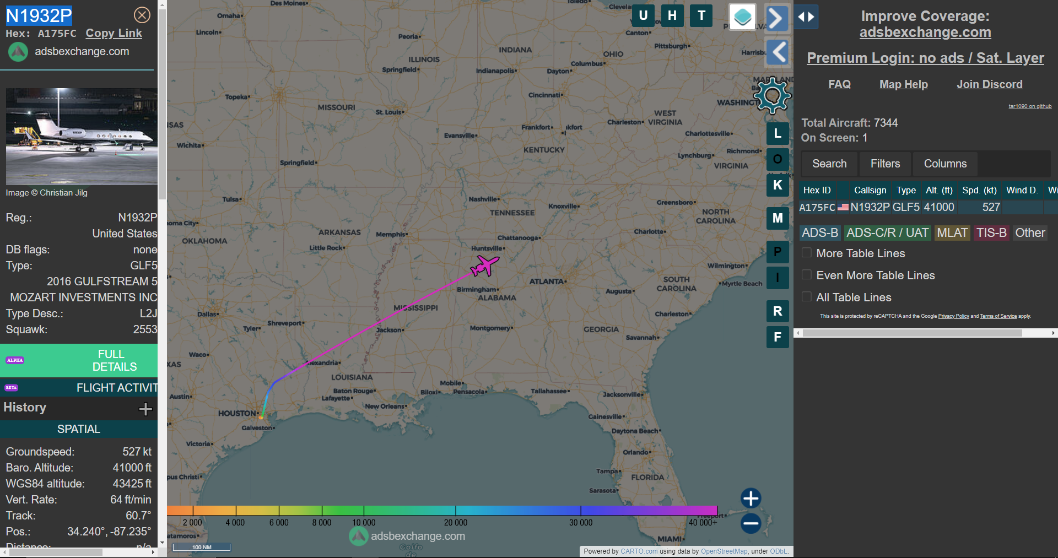Click Premium Login link
The width and height of the screenshot is (1058, 558).
click(x=925, y=58)
